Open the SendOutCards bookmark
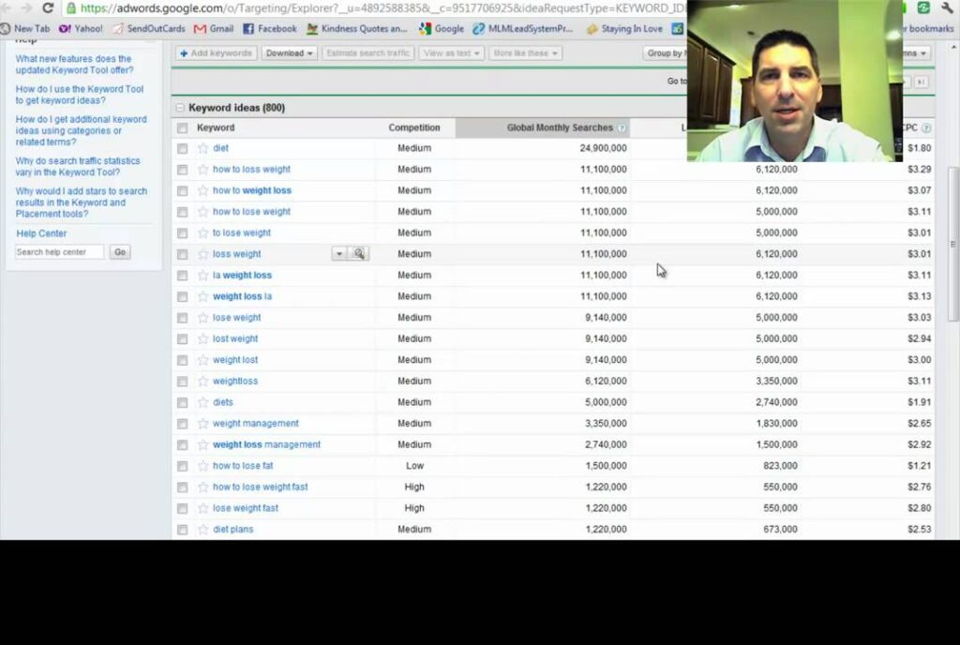 tap(149, 29)
